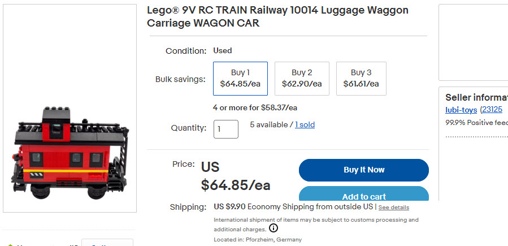The width and height of the screenshot is (508, 246).
Task: Click the 99.9% Positive feedback text
Action: coord(476,123)
